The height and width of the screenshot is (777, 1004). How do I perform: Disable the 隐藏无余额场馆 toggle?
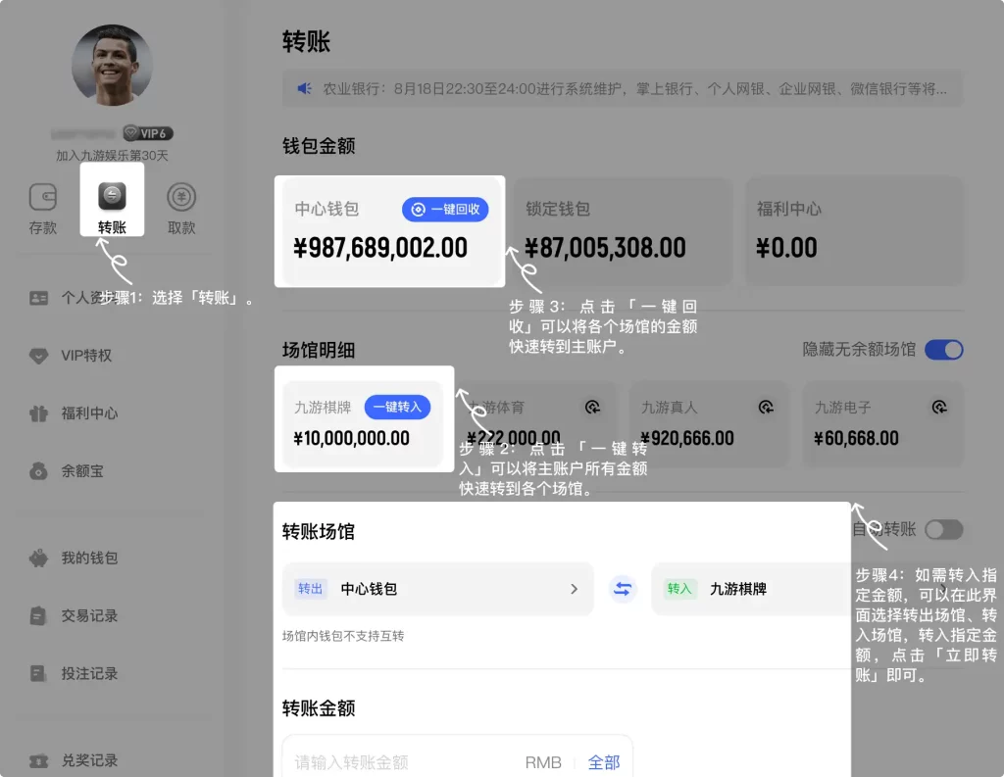(x=943, y=350)
